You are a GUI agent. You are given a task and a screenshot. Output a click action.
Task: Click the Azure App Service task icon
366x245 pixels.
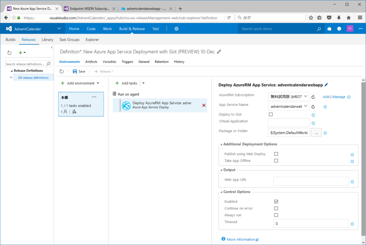coord(126,106)
